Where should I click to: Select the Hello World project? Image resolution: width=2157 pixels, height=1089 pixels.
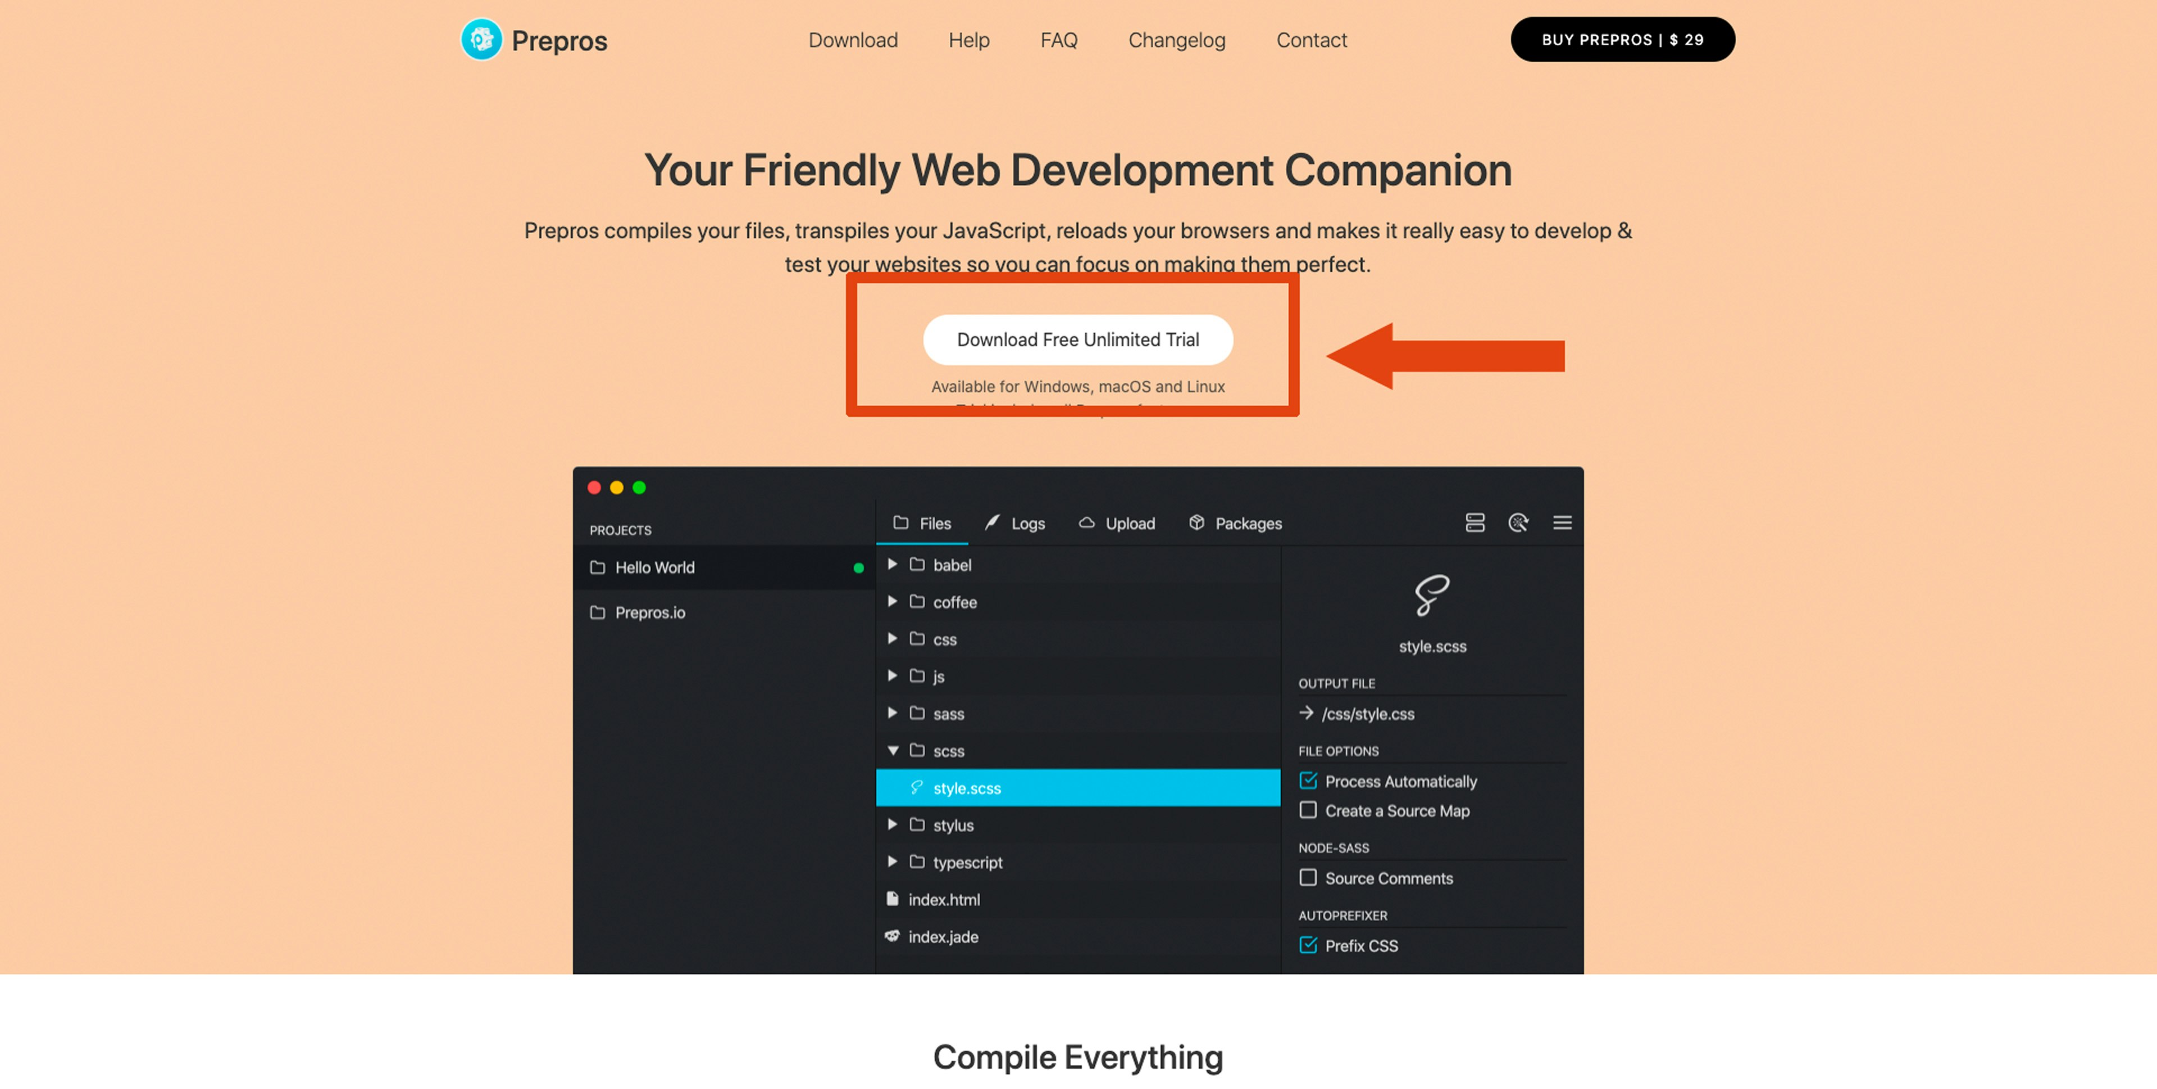pos(723,567)
